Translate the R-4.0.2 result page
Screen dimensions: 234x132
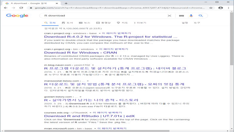[x=116, y=33]
